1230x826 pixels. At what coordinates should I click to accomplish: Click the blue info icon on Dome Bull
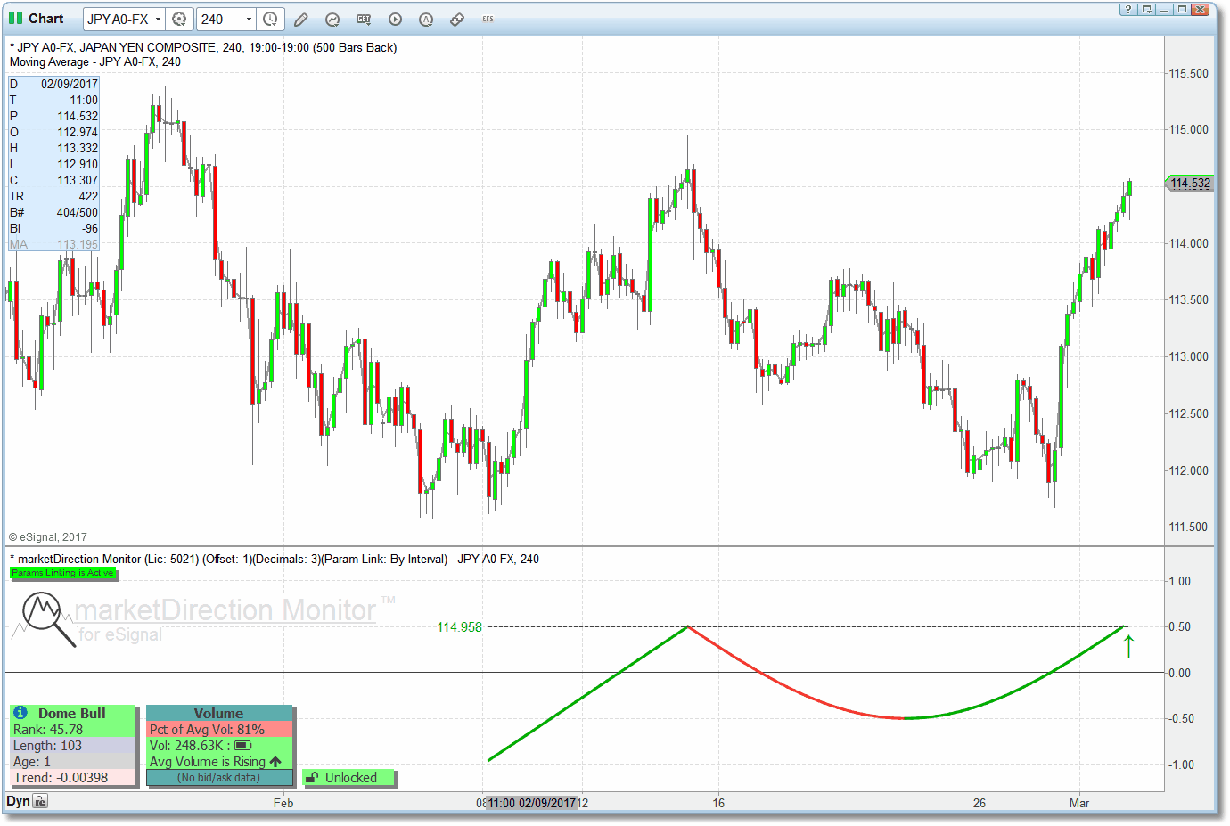[20, 713]
